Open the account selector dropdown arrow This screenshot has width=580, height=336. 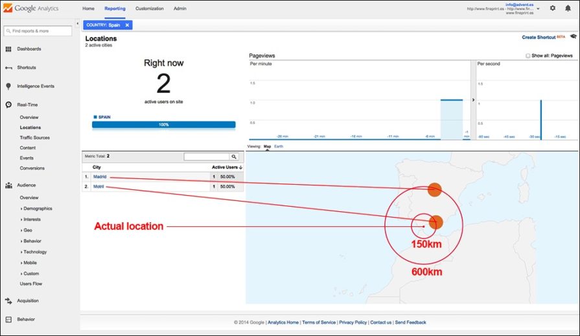(539, 8)
